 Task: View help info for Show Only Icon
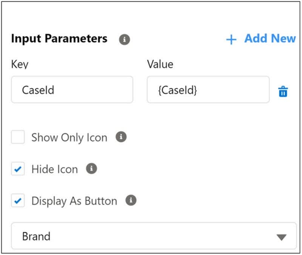coord(121,137)
